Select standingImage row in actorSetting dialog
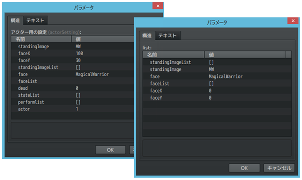 point(73,46)
